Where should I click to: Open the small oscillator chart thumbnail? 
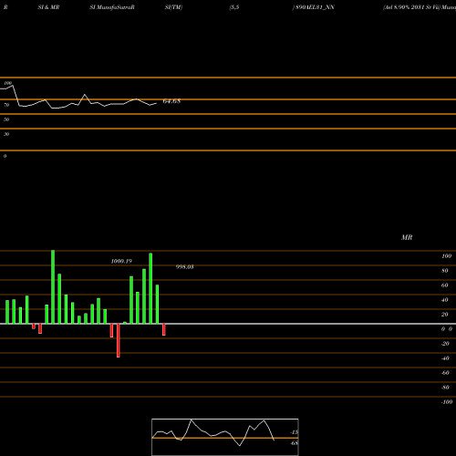[x=225, y=437]
